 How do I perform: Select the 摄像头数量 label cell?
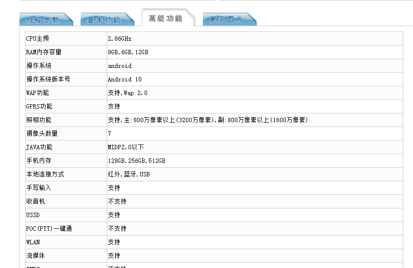(42, 134)
